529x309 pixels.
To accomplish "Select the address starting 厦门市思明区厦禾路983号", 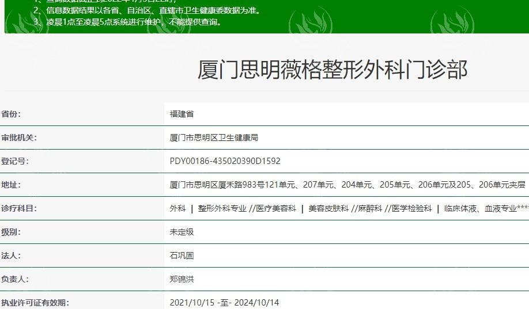I will coord(347,185).
